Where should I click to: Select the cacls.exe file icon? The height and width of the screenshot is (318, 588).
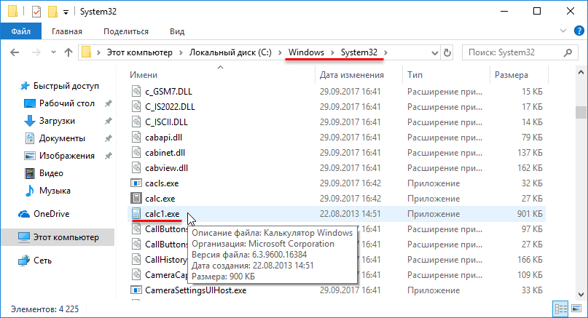pyautogui.click(x=136, y=182)
